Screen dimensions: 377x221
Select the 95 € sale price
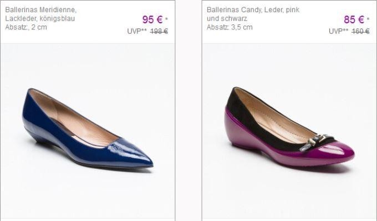pyautogui.click(x=152, y=19)
